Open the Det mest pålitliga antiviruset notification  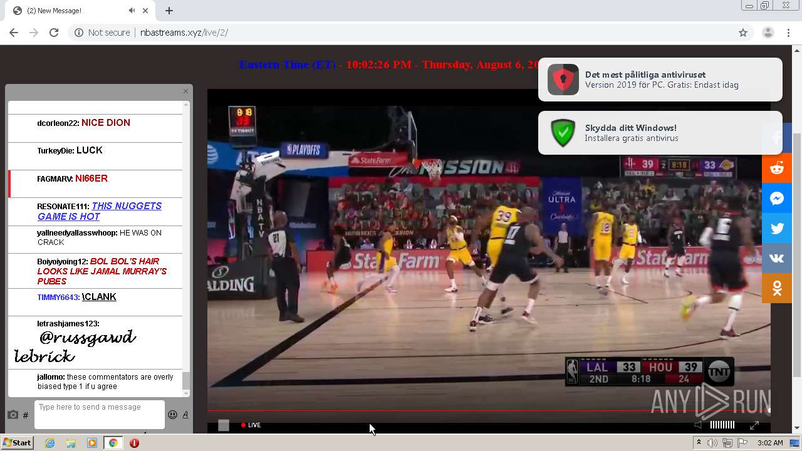point(660,80)
